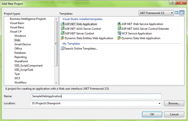Click the OK button
Image resolution: width=188 pixels, height=121 pixels.
pos(152,114)
